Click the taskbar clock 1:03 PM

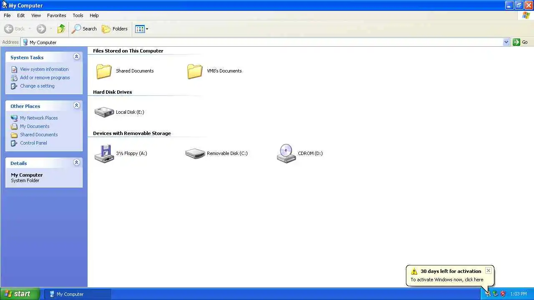pyautogui.click(x=519, y=294)
